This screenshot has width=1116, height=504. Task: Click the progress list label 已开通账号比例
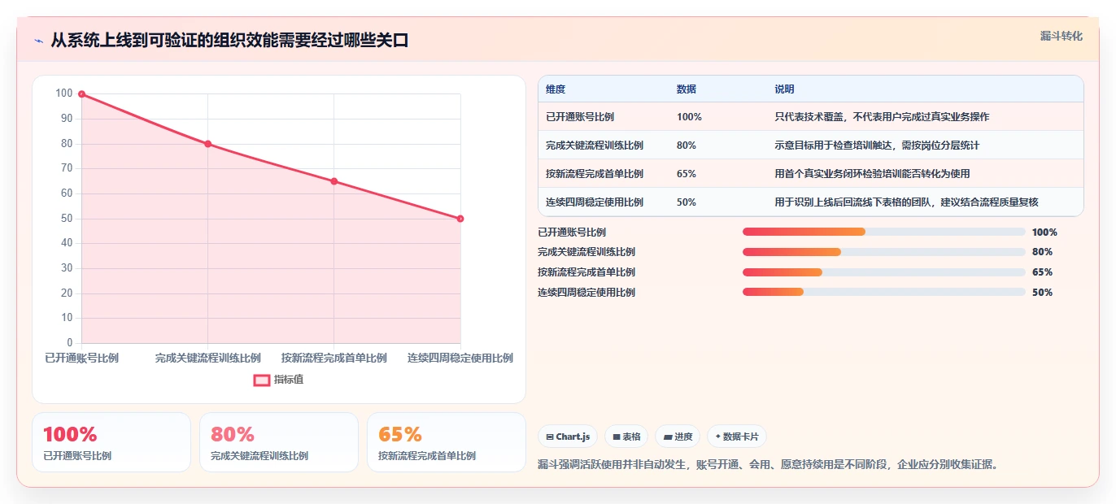point(572,232)
